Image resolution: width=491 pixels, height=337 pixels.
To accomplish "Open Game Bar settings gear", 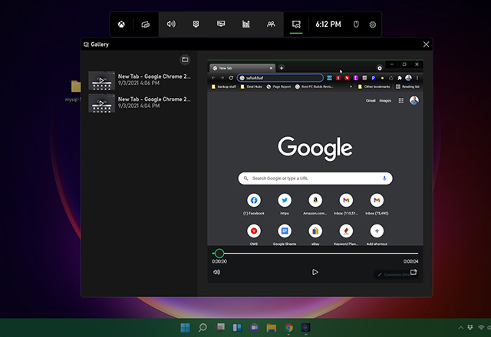I will click(x=373, y=25).
